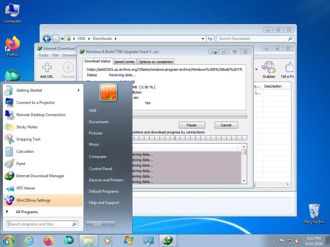Go back in Explorer Downloads window
Viewport: 330px width, 247px height.
point(47,39)
